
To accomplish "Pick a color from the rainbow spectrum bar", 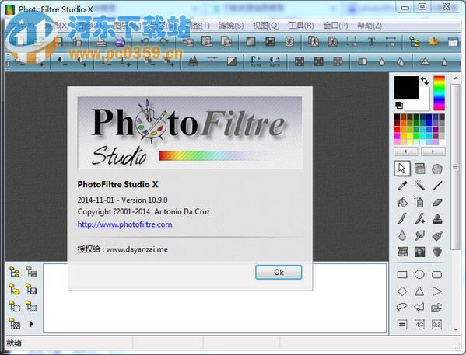I will pos(439,93).
